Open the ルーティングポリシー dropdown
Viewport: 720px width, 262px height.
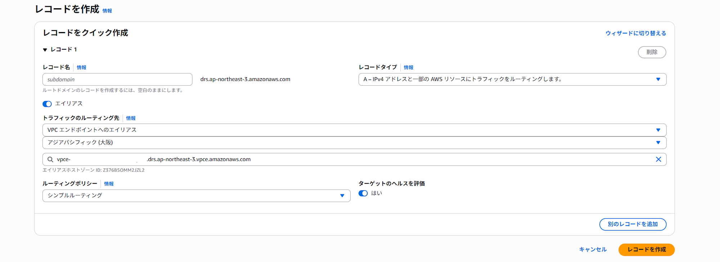tap(196, 196)
